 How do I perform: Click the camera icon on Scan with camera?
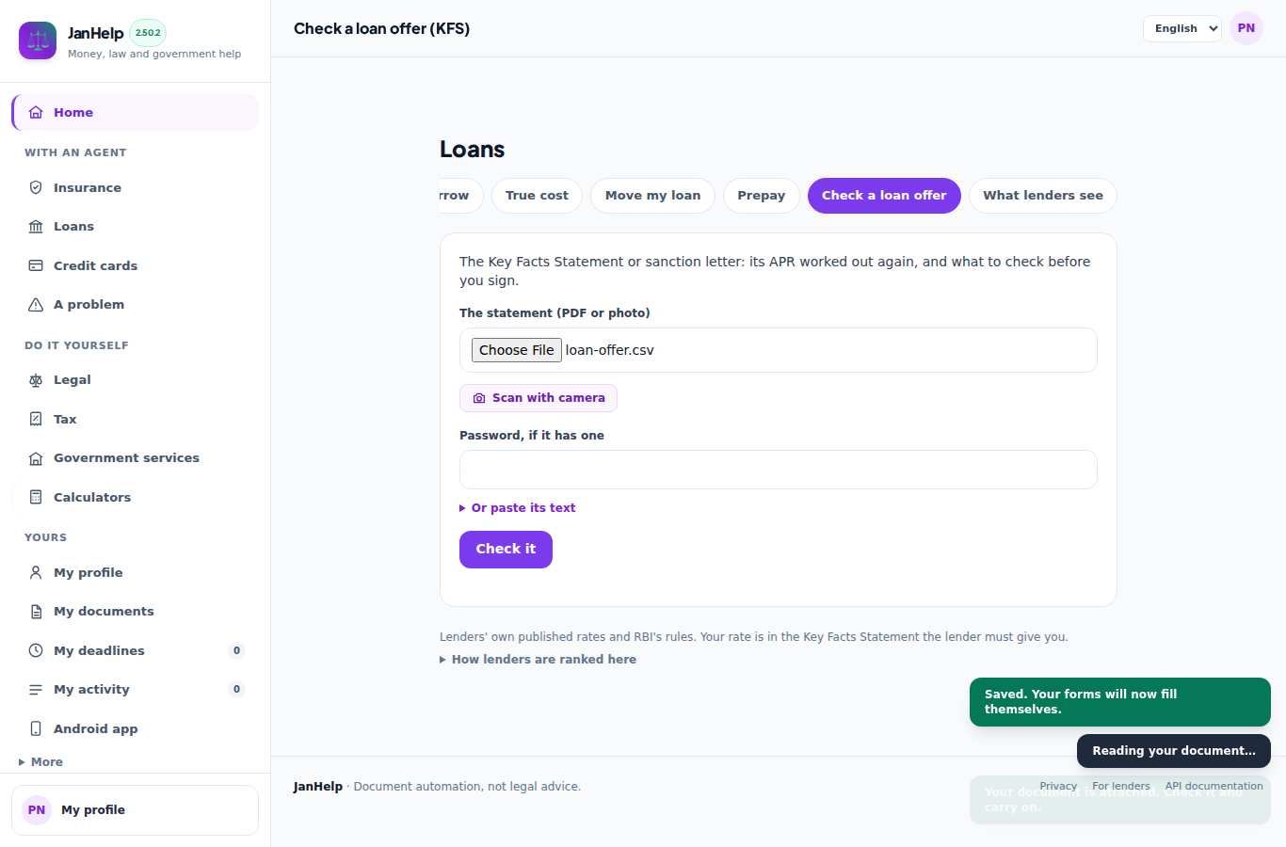(x=479, y=398)
